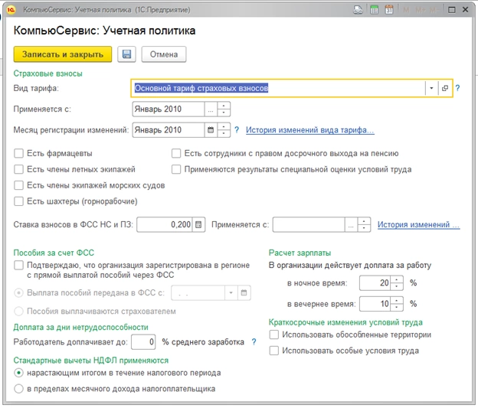This screenshot has height=408, width=478.
Task: Decrease в вечернее время percent value
Action: 397,307
